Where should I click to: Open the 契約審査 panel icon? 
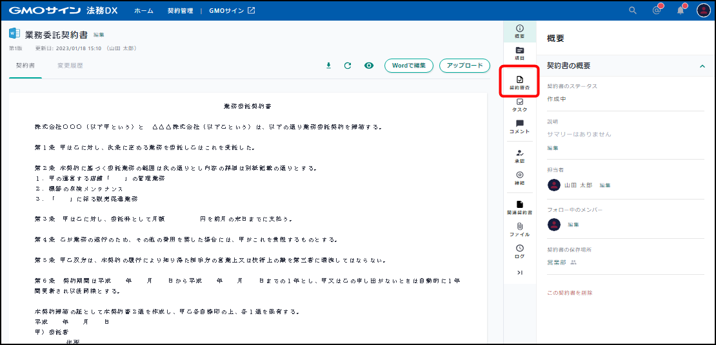(x=520, y=82)
